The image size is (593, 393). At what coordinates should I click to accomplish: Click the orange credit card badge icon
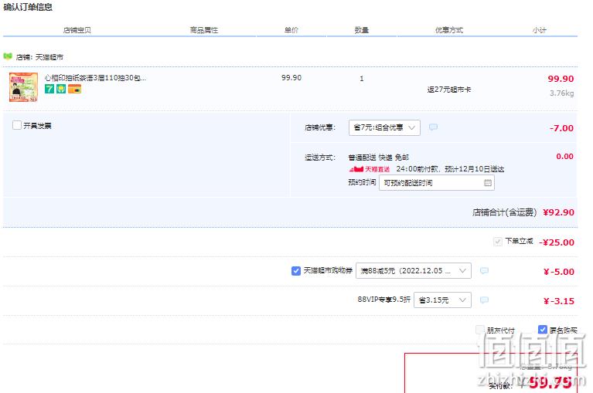[x=74, y=89]
